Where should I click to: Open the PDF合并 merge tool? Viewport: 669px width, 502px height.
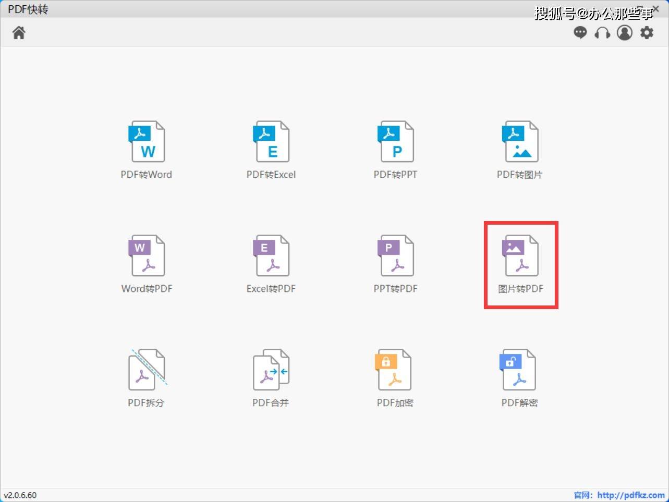pos(271,379)
